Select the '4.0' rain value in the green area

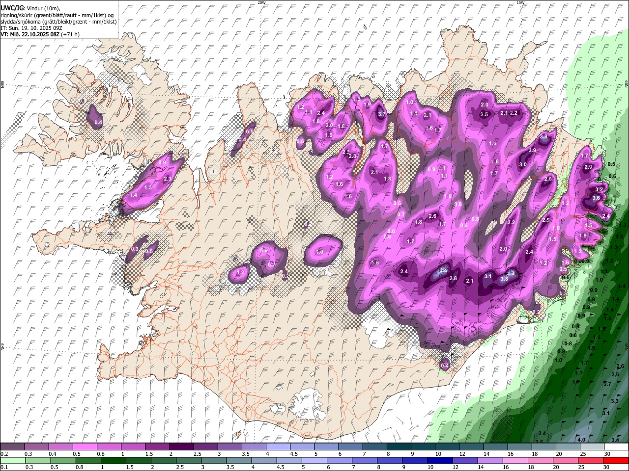click(x=581, y=440)
